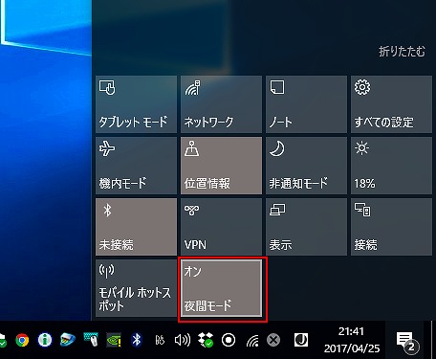Toggle the Bluetooth 未接続 tile
The image size is (436, 359).
(136, 227)
